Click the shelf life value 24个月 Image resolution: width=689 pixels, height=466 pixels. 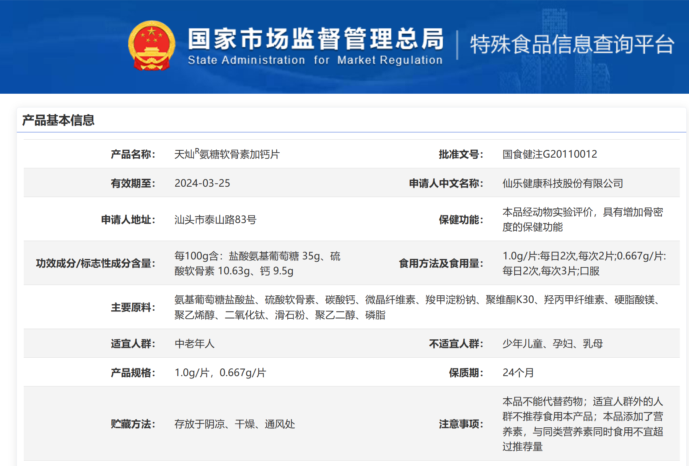point(518,373)
